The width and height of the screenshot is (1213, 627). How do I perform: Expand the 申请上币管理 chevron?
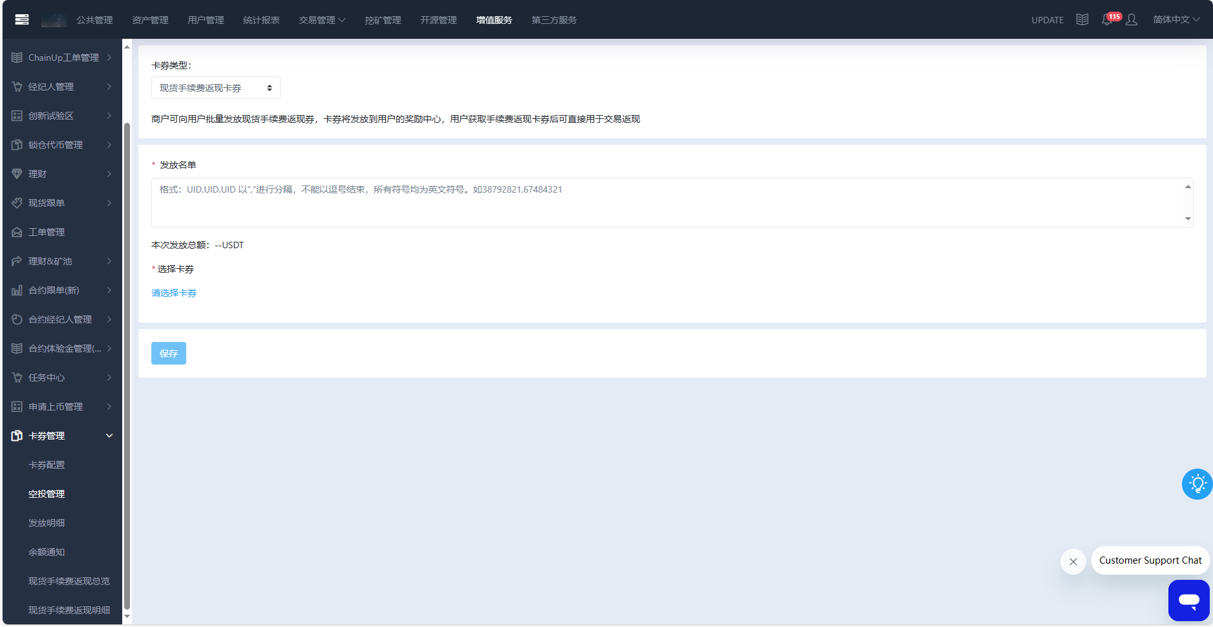tap(109, 407)
